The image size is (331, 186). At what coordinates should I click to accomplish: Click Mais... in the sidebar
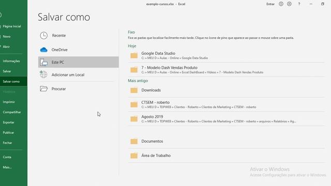click(7, 167)
